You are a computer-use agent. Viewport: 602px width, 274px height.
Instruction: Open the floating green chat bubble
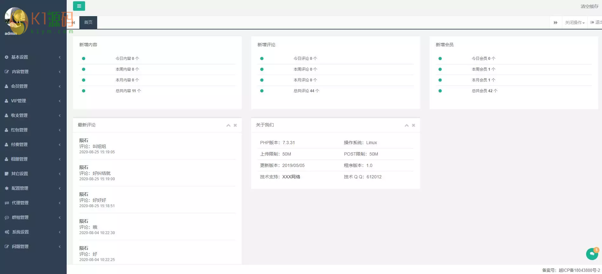point(592,254)
